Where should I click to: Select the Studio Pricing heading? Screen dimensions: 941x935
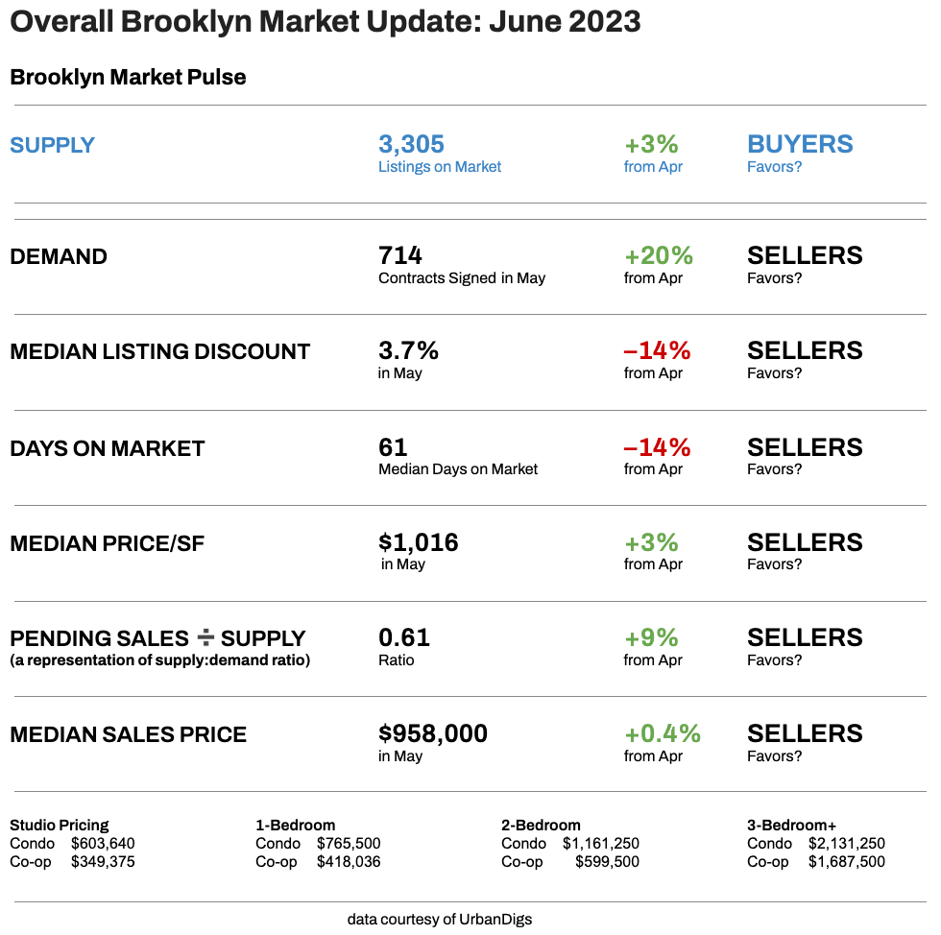[x=60, y=825]
